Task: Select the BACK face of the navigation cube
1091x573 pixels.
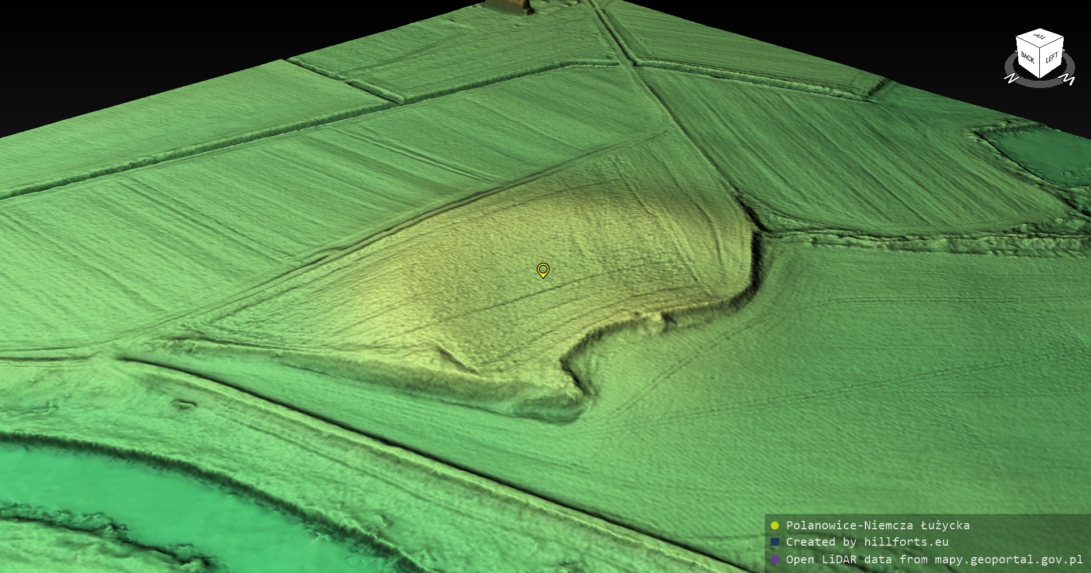Action: (x=1027, y=58)
